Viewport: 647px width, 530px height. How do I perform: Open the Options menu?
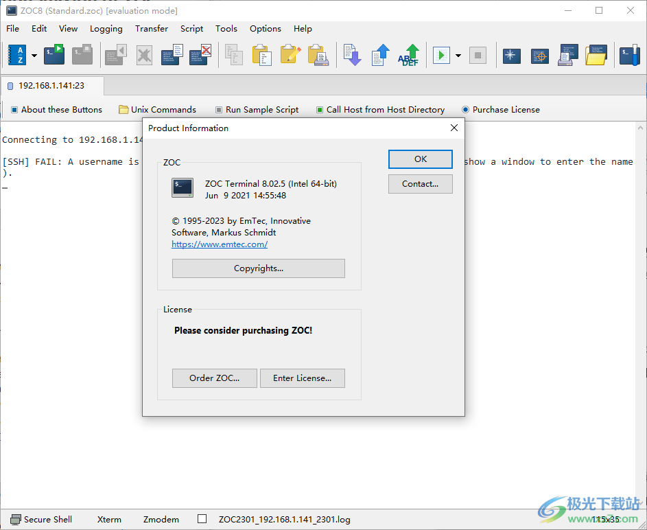pos(266,28)
